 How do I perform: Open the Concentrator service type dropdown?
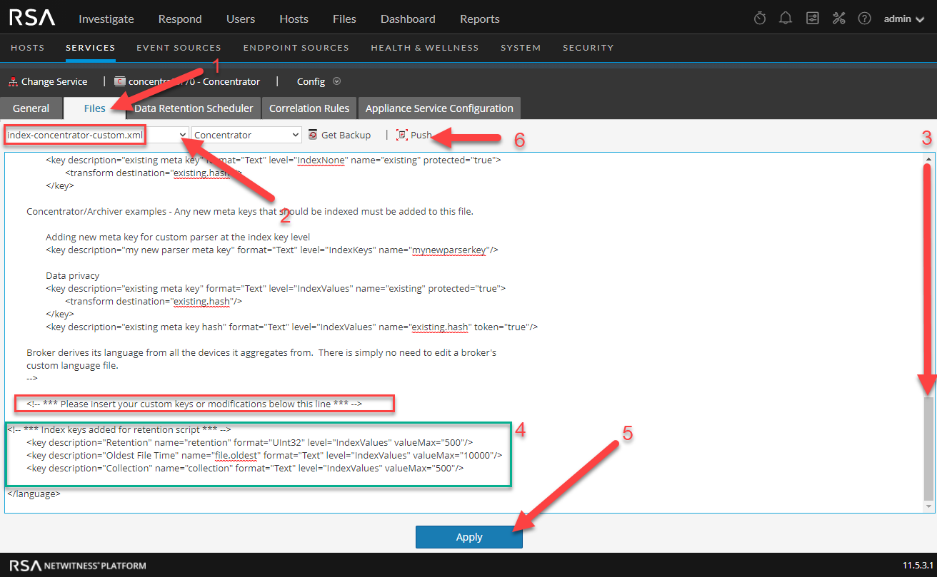tap(246, 135)
